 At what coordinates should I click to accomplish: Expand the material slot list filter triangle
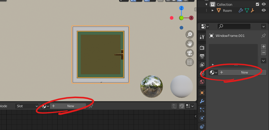coord(213,65)
